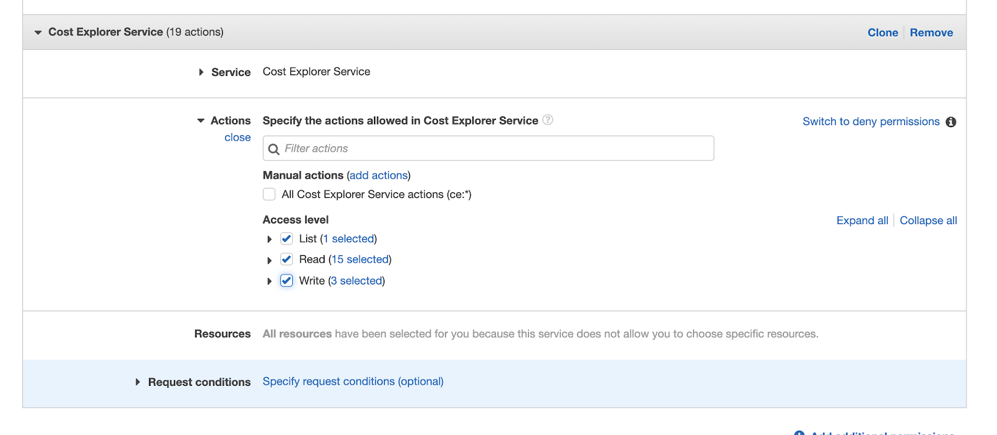Remove the Cost Explorer Service statement

click(x=932, y=32)
